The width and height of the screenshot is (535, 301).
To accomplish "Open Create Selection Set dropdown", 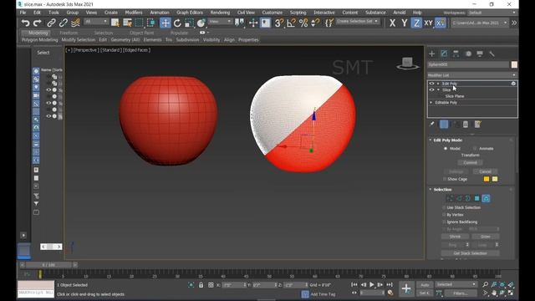I will coord(357,21).
